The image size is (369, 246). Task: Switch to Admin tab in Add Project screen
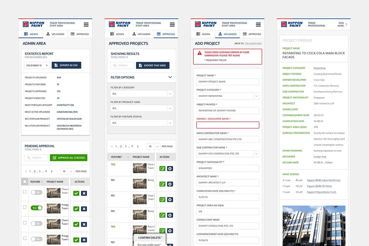203,34
